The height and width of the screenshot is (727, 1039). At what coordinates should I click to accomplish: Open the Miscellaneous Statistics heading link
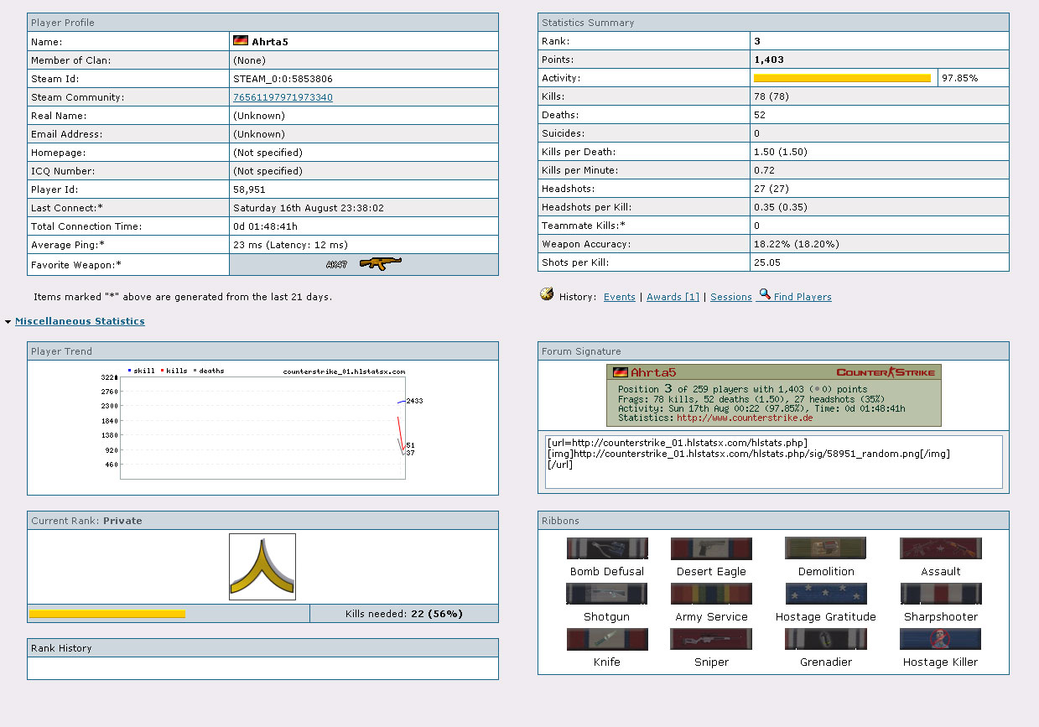(x=80, y=321)
